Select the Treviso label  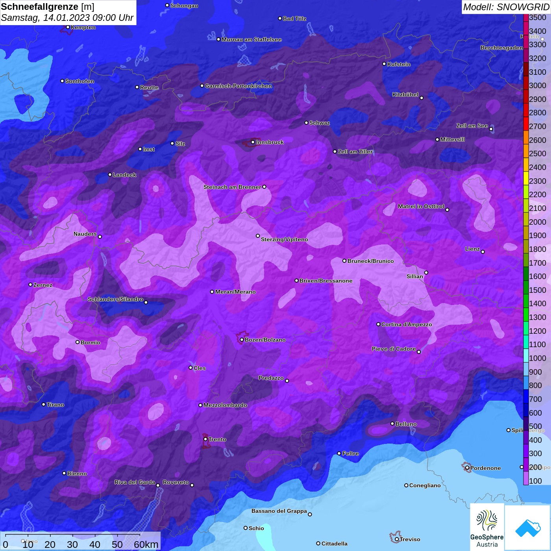click(x=410, y=539)
